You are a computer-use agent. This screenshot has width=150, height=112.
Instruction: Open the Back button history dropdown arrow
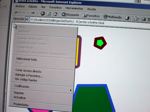pos(28,13)
